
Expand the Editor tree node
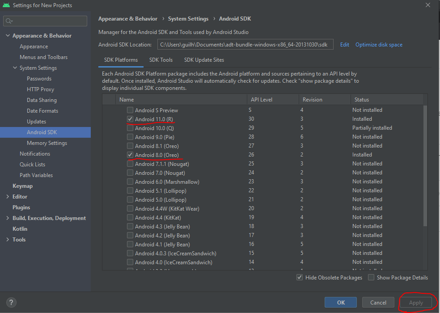coord(8,196)
